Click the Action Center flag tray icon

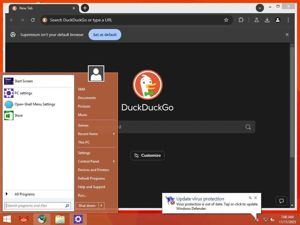click(x=256, y=219)
